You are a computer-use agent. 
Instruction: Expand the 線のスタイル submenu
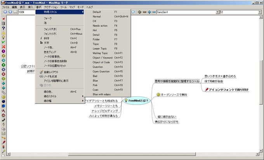[x=60, y=96]
